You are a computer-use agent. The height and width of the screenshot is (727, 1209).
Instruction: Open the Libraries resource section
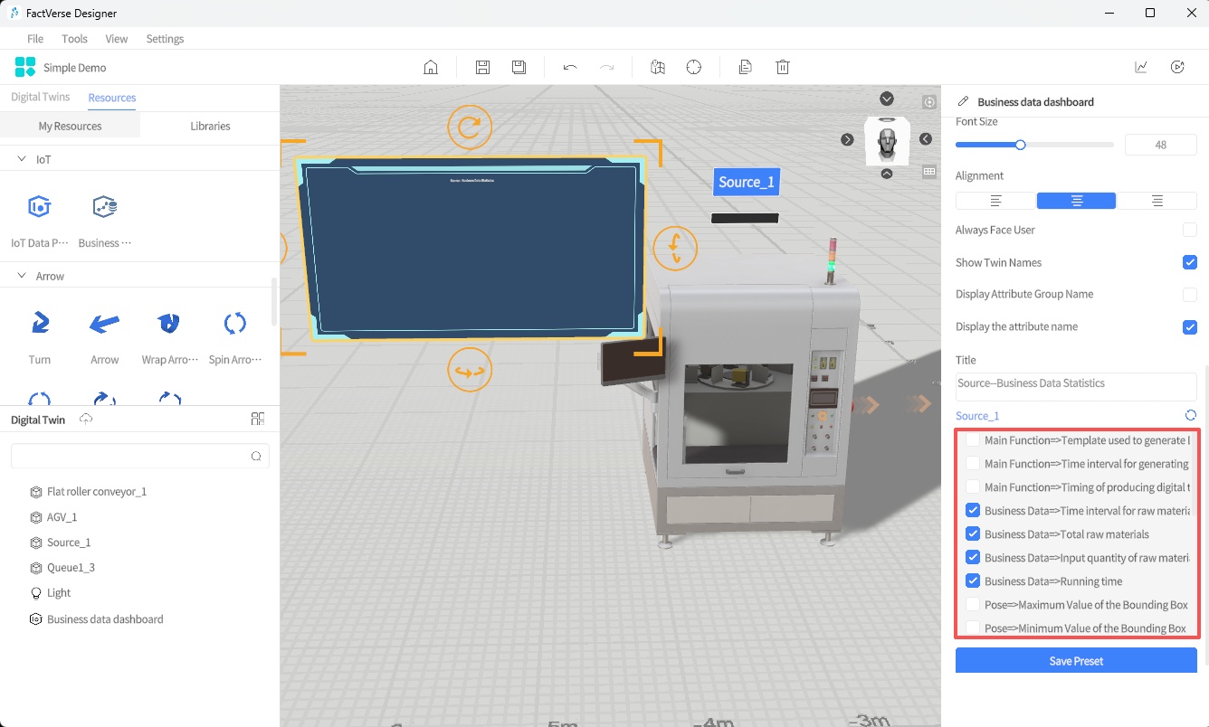(x=210, y=126)
